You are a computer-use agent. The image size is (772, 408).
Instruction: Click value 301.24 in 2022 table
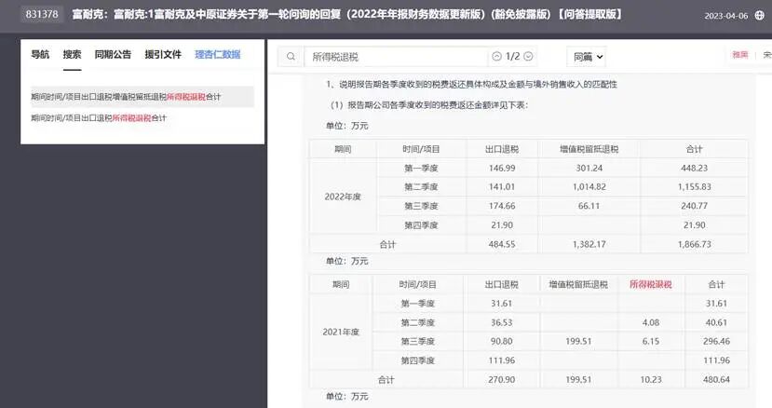[589, 168]
